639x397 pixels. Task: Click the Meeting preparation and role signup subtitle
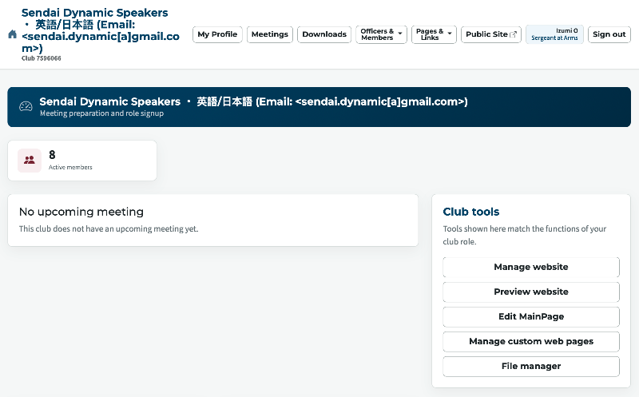[x=102, y=113]
